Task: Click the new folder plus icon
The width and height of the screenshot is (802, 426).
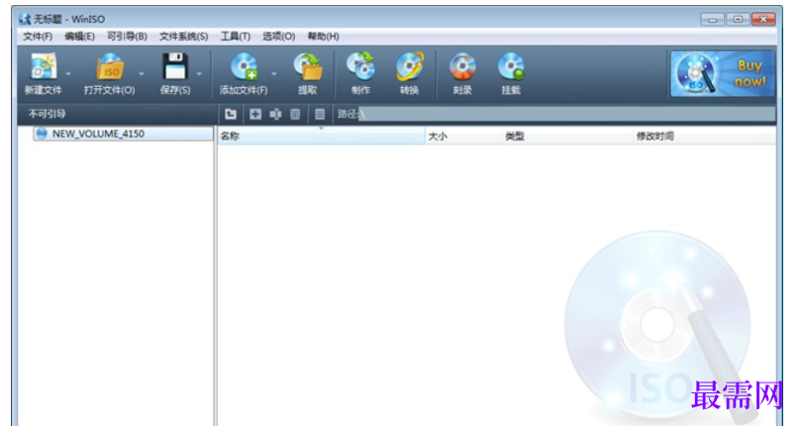Action: pos(255,114)
